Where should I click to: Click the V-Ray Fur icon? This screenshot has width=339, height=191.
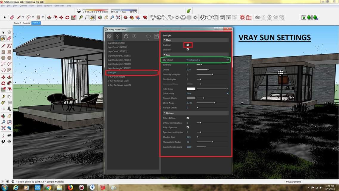276,18
